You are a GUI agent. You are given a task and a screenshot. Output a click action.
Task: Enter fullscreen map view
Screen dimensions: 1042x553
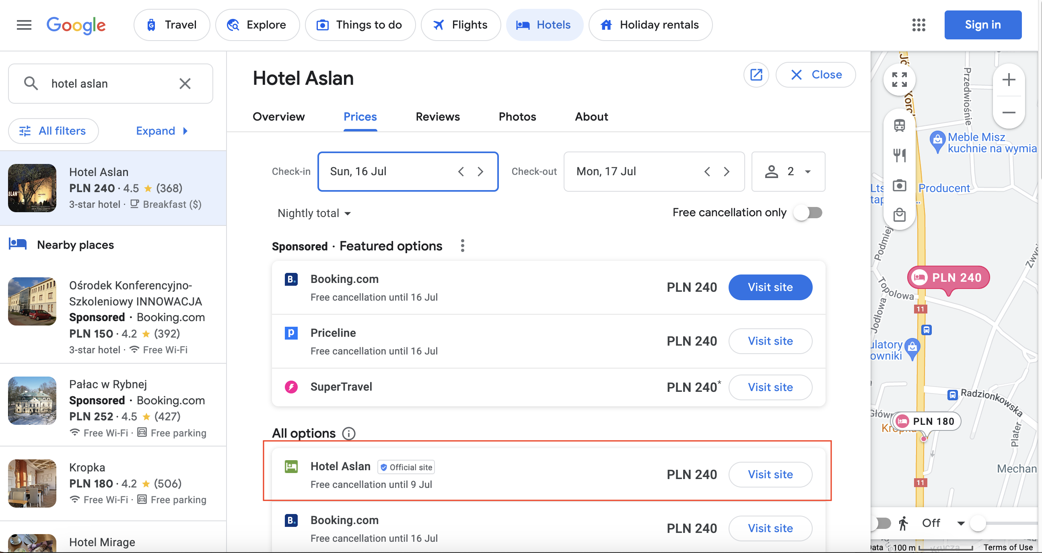[900, 80]
